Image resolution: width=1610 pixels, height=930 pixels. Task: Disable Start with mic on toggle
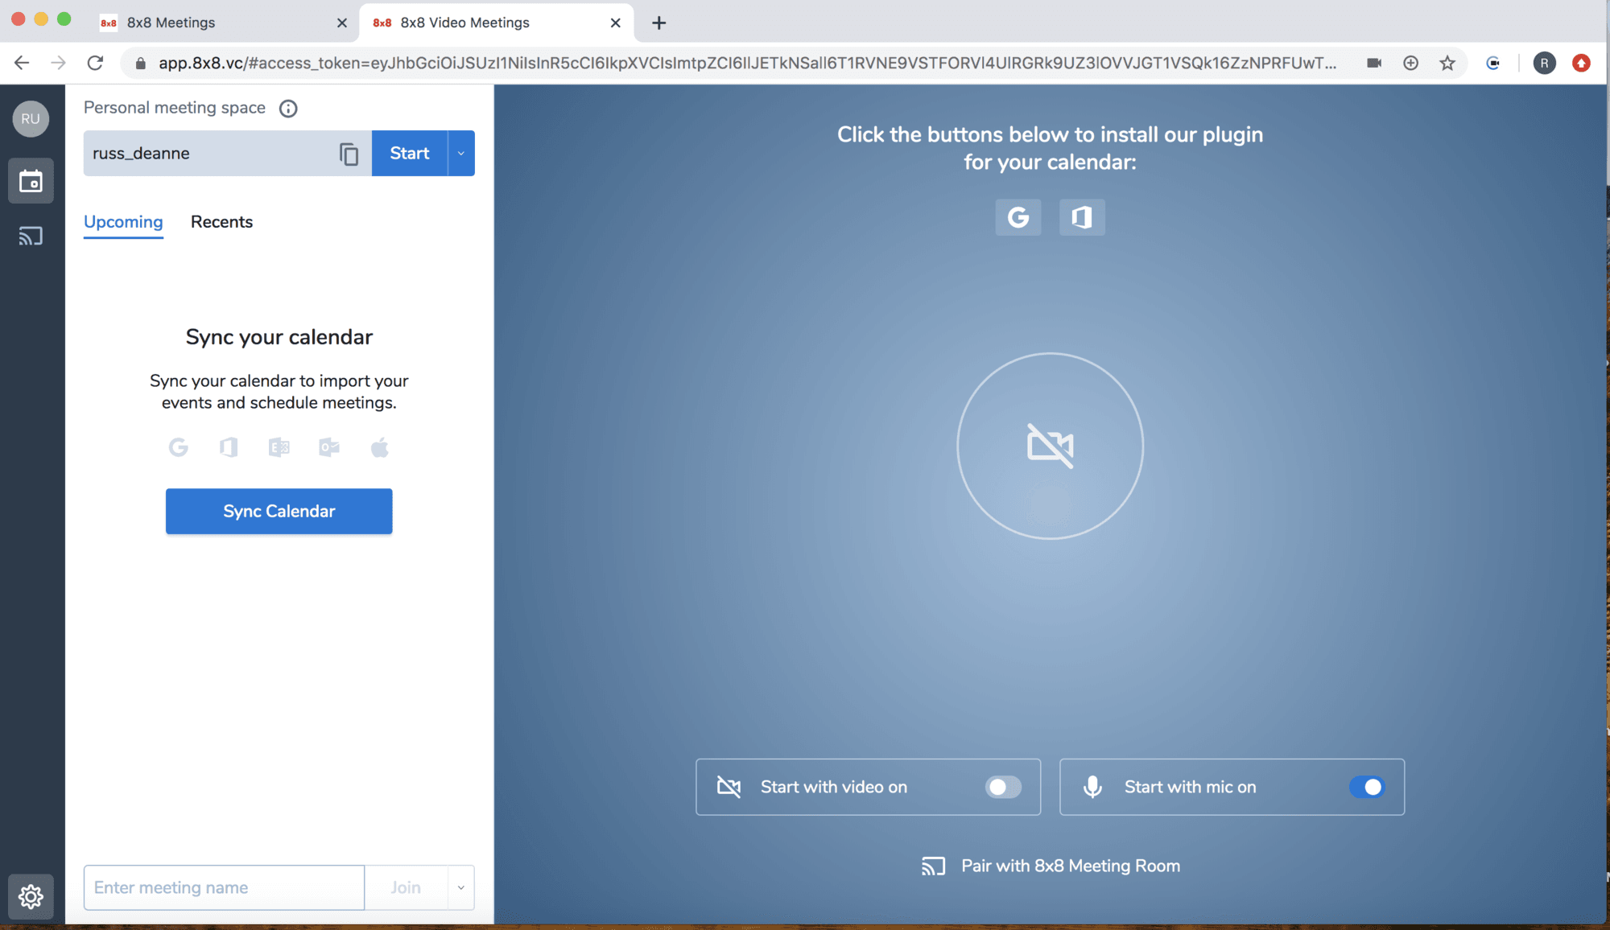1367,787
